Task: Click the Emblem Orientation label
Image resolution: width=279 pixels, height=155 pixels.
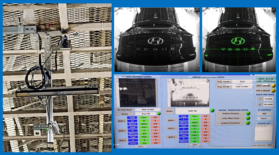Action: point(230,123)
